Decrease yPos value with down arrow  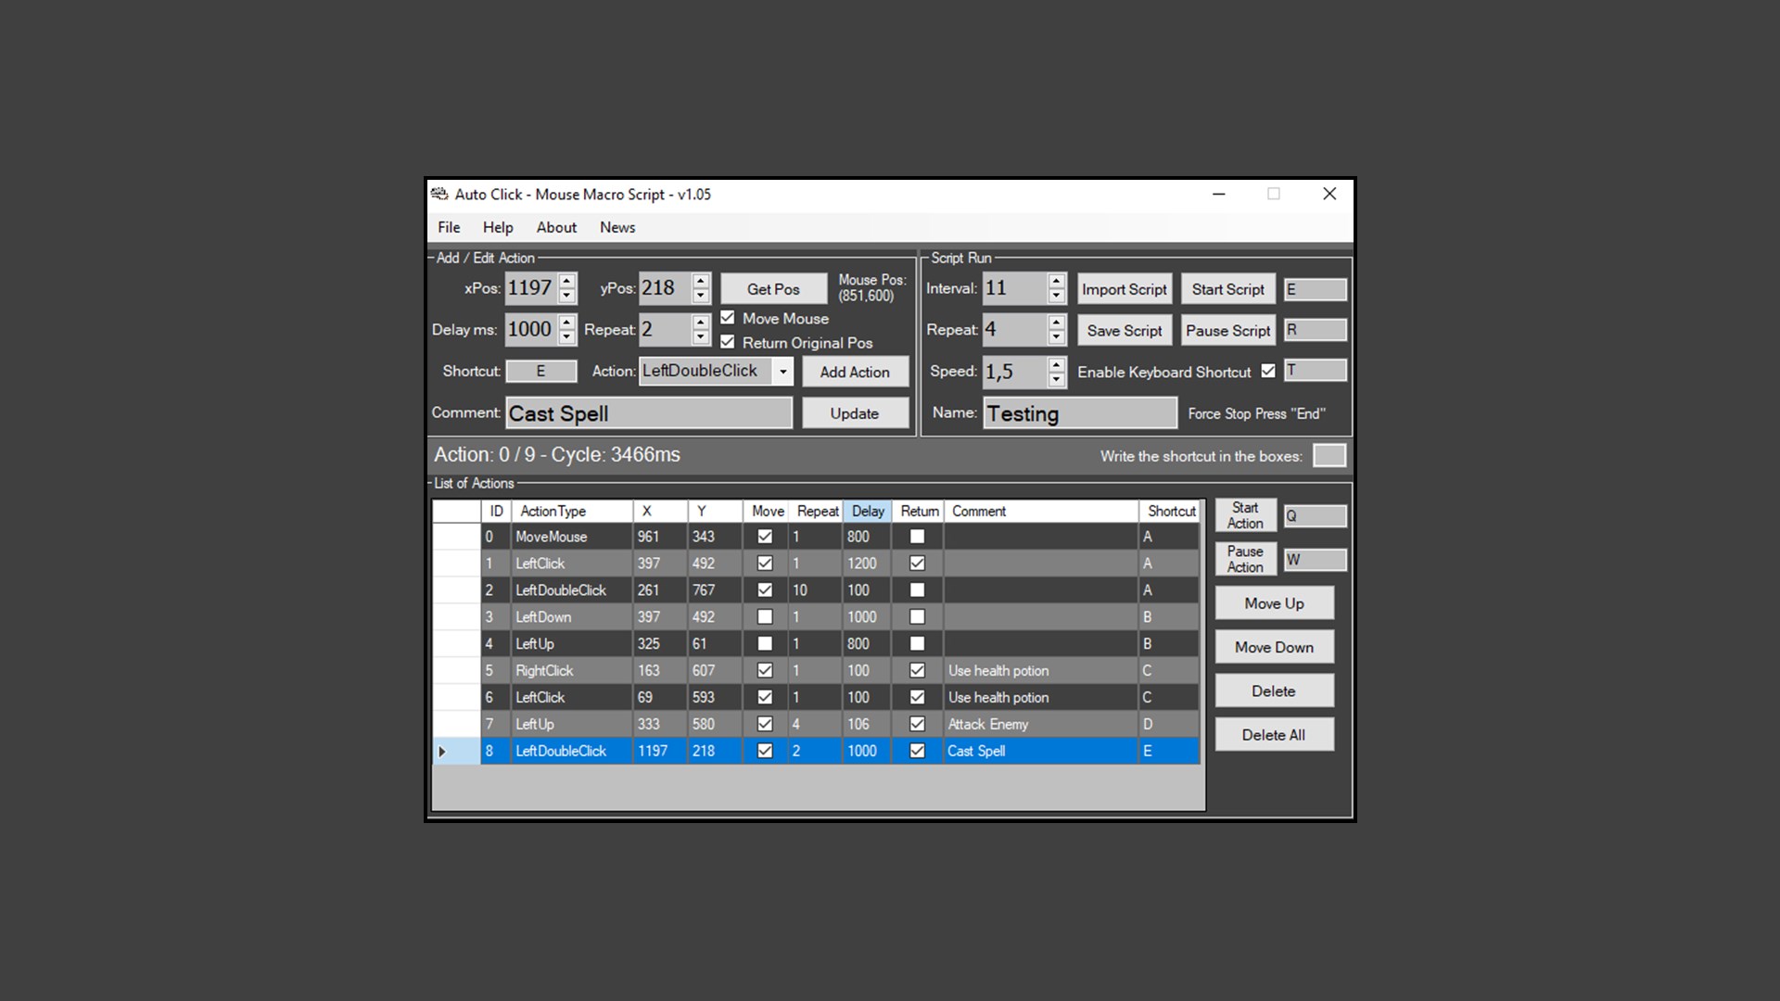(x=701, y=297)
